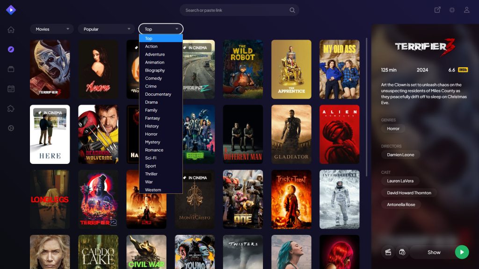Open the Interstellar poster
This screenshot has height=269, width=479.
coord(340,199)
